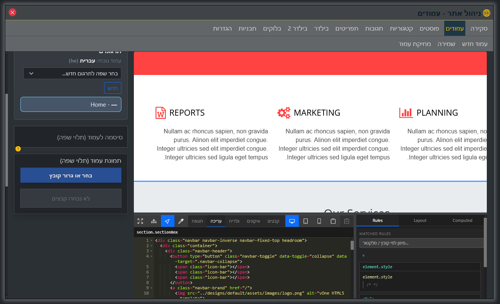Toggle the blue element pointer selector tool
The height and width of the screenshot is (304, 500).
(x=167, y=221)
